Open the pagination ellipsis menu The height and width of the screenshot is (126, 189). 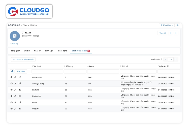coord(171,59)
